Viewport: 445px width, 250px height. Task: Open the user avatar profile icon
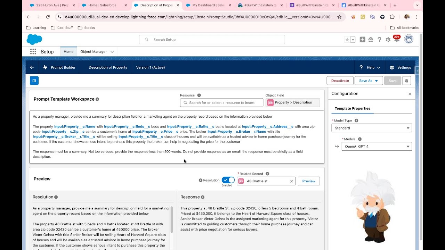click(409, 39)
